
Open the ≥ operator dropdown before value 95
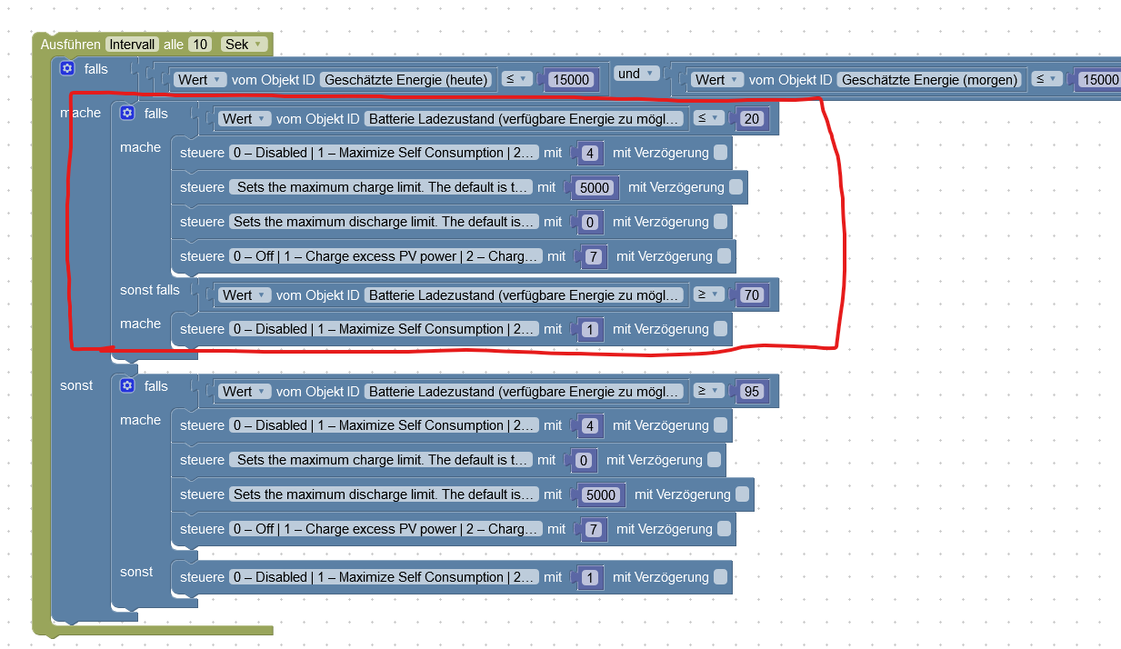tap(708, 391)
